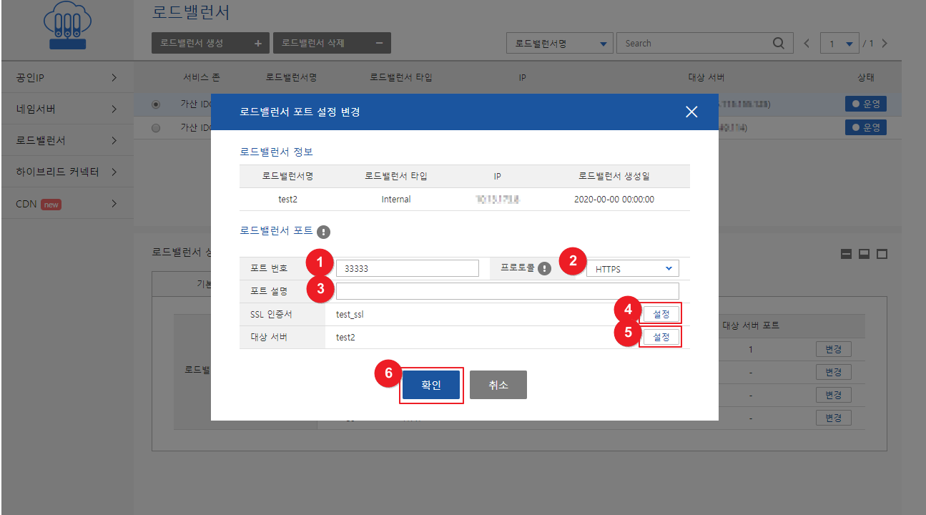Expand 로드밸런서 sidebar menu
Viewport: 926px width, 515px height.
(67, 140)
